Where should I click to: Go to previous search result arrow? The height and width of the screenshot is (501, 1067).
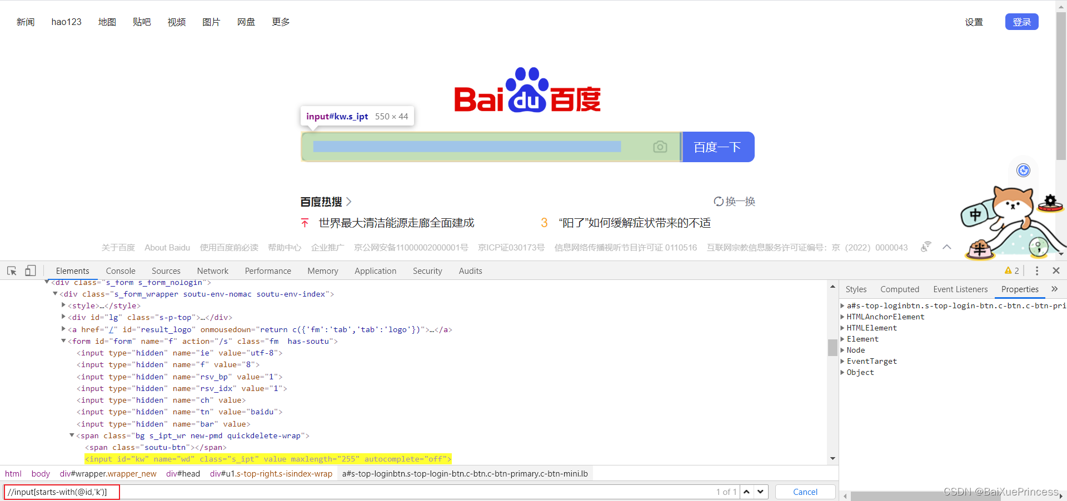[747, 492]
